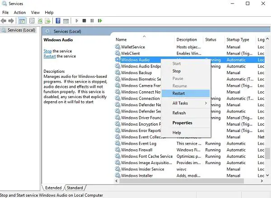The image size is (271, 198).
Task: Open Properties from the context menu
Action: [x=186, y=123]
